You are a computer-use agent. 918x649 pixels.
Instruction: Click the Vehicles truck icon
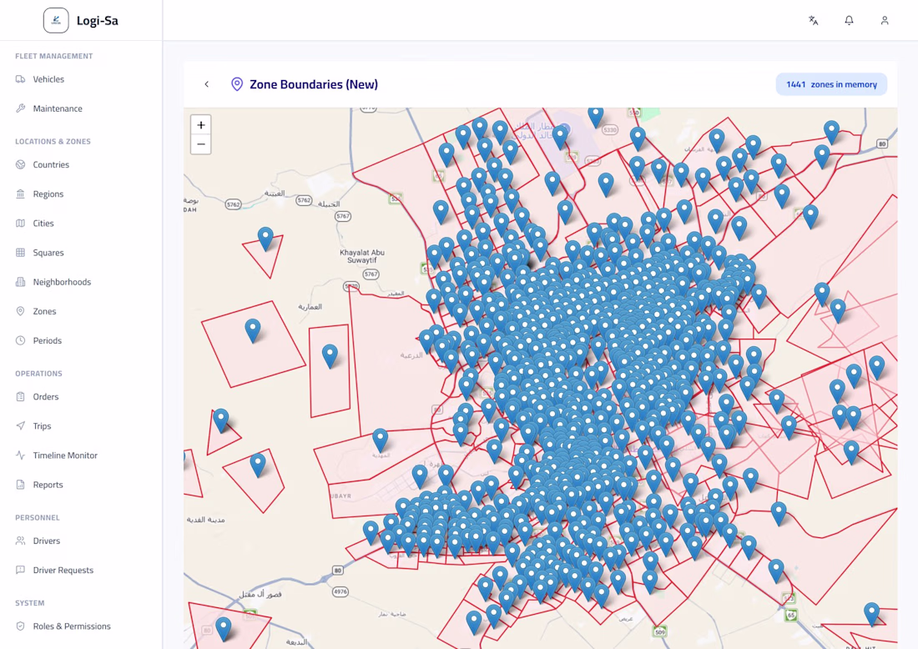pos(21,79)
